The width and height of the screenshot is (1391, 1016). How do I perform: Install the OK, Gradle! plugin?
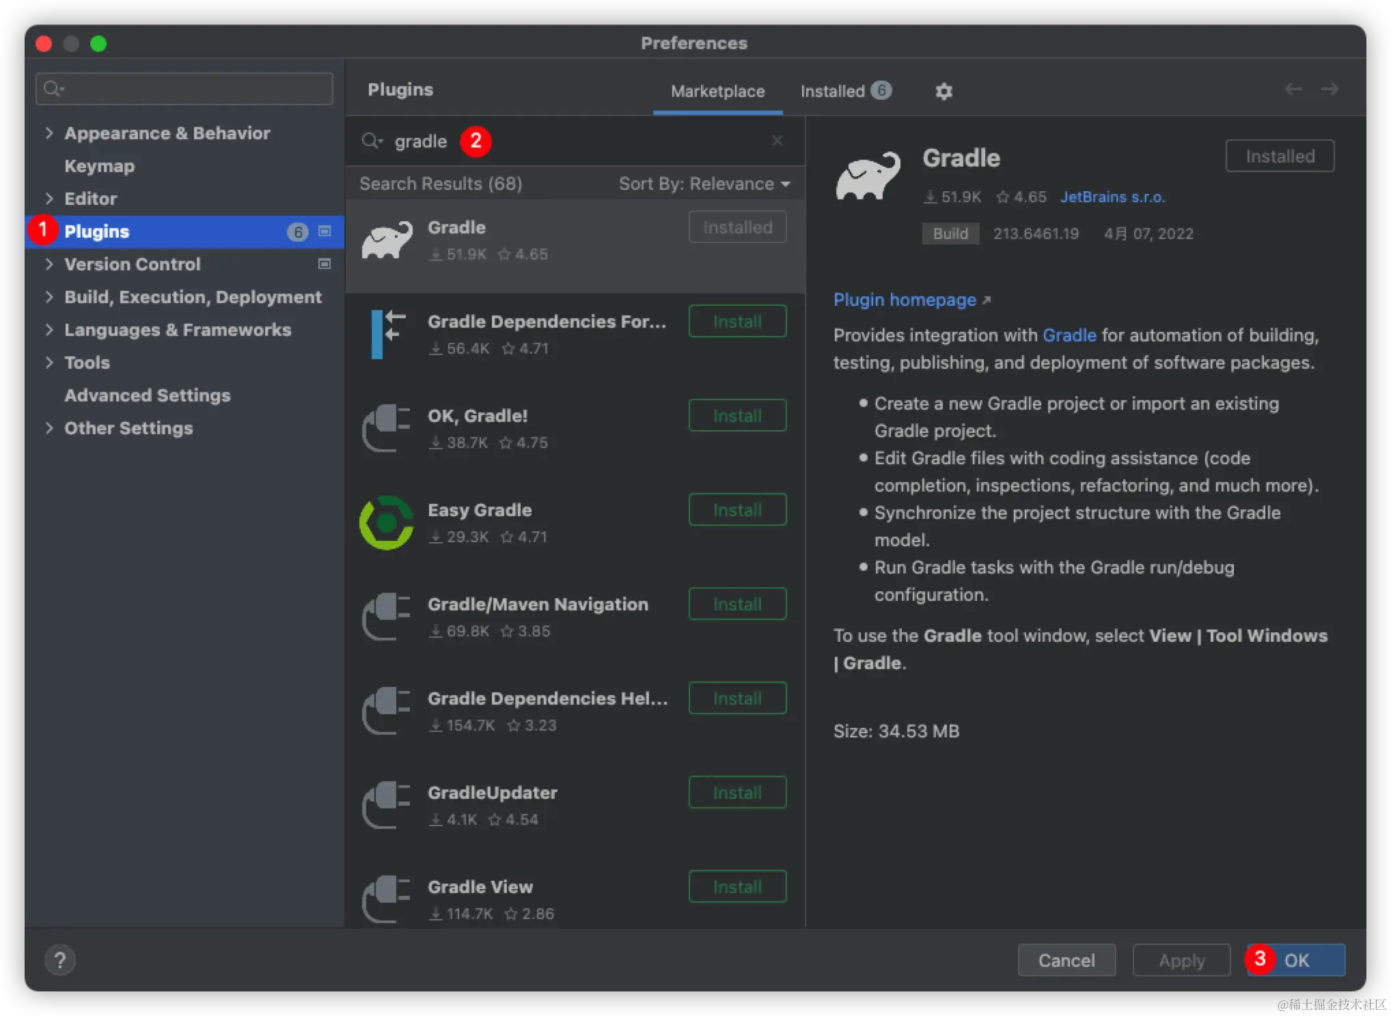pos(736,416)
